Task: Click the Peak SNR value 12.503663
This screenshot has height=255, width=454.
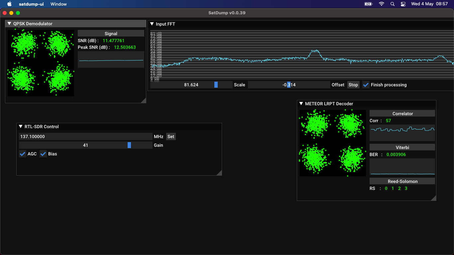Action: tap(125, 47)
